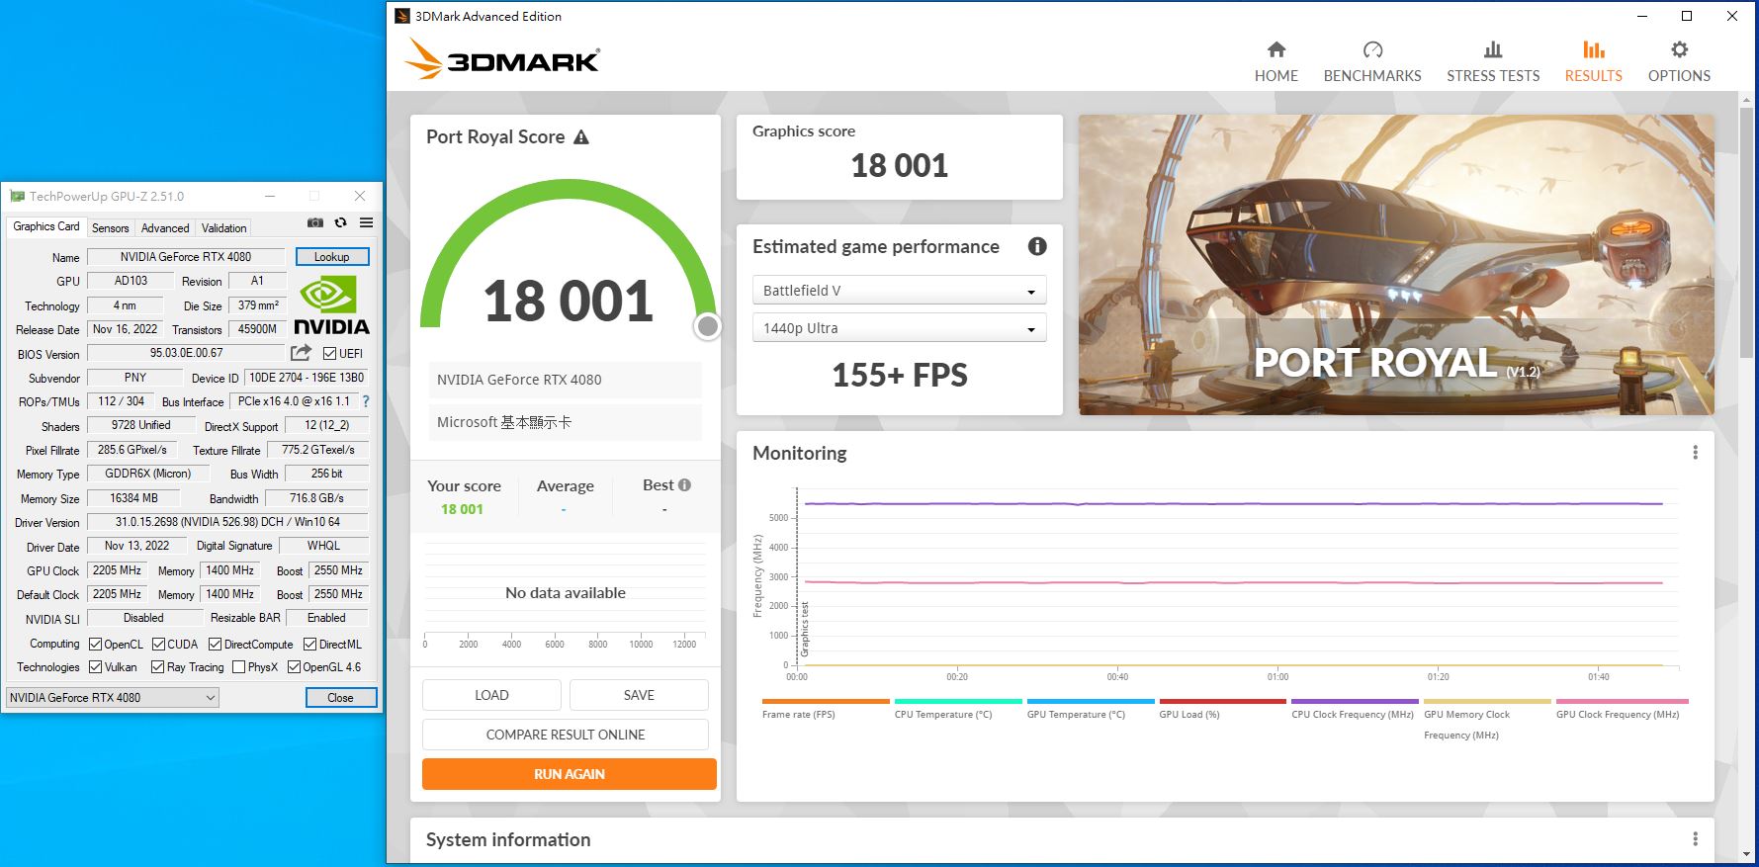Screen dimensions: 1759x867
Task: Click the estimated game performance info icon
Action: pos(1036,247)
